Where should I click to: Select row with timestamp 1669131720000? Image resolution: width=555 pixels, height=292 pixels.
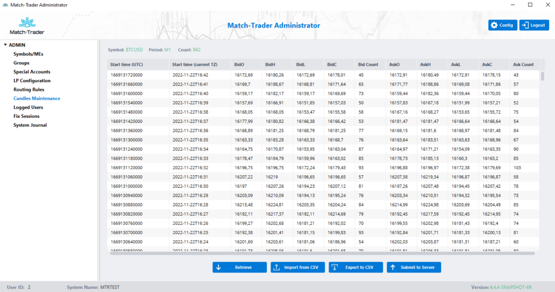(x=323, y=75)
